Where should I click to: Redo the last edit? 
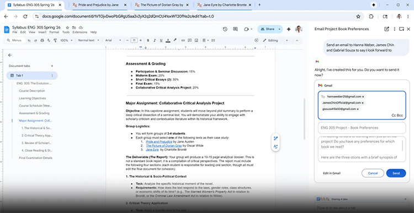click(x=36, y=40)
